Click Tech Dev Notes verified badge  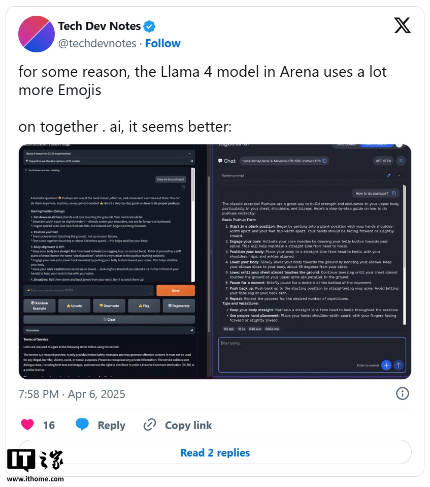click(x=149, y=26)
